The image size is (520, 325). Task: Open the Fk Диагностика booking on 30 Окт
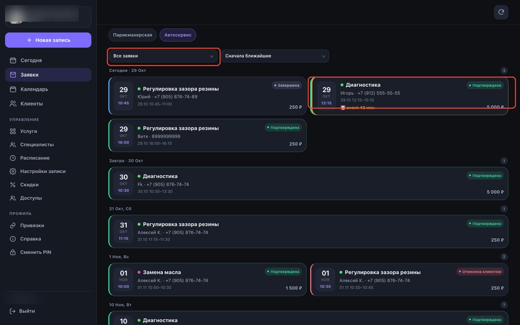click(x=308, y=184)
